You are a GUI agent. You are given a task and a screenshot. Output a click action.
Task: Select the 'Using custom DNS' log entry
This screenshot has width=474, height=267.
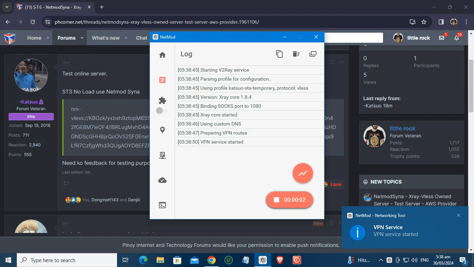(250, 124)
